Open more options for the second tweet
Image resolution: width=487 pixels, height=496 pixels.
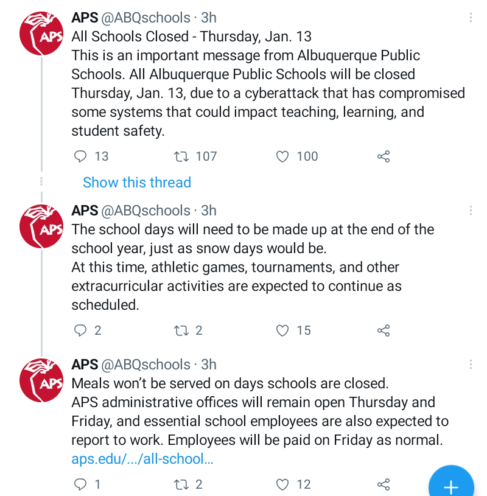point(471,211)
